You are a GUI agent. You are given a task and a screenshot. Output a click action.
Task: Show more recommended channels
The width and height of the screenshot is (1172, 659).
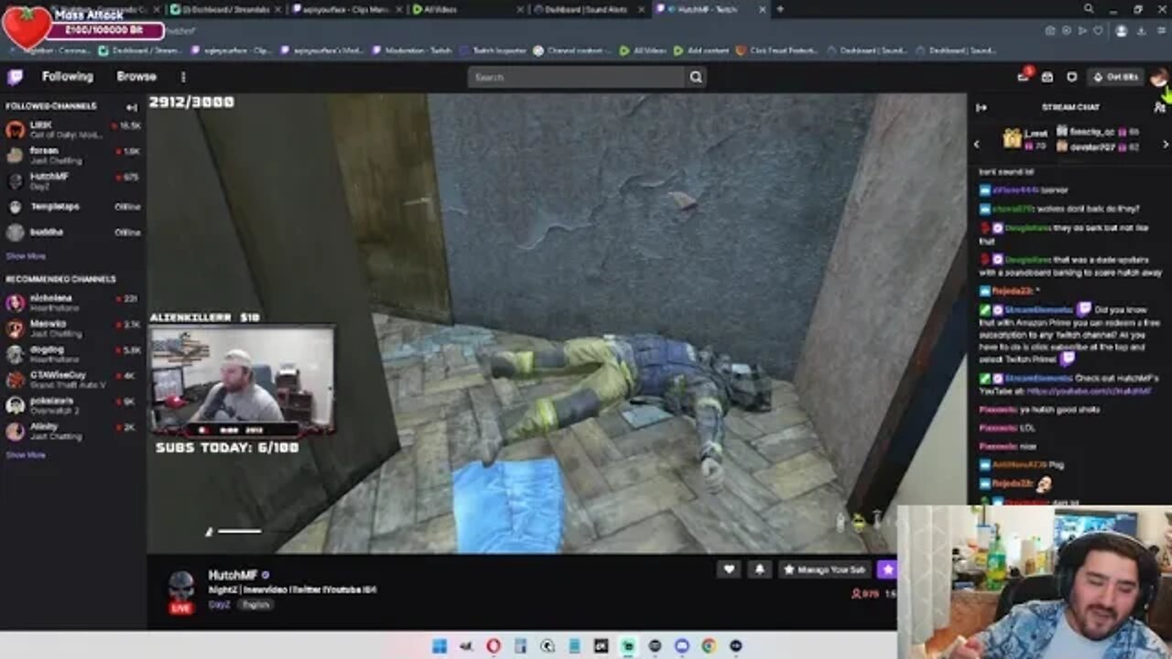click(26, 455)
